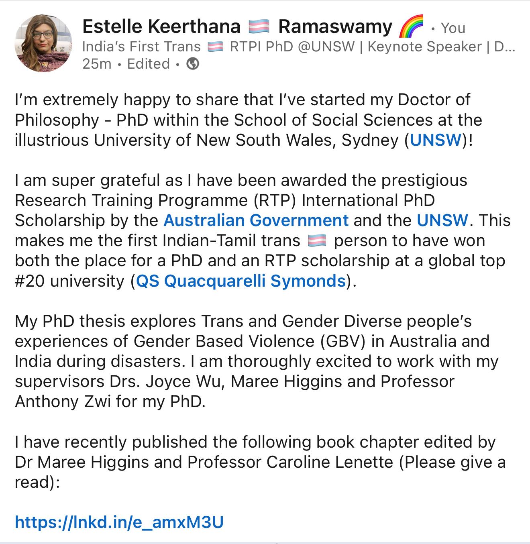
Task: Open Estelle Keerthana Ramaswamy's profile name
Action: point(237,27)
